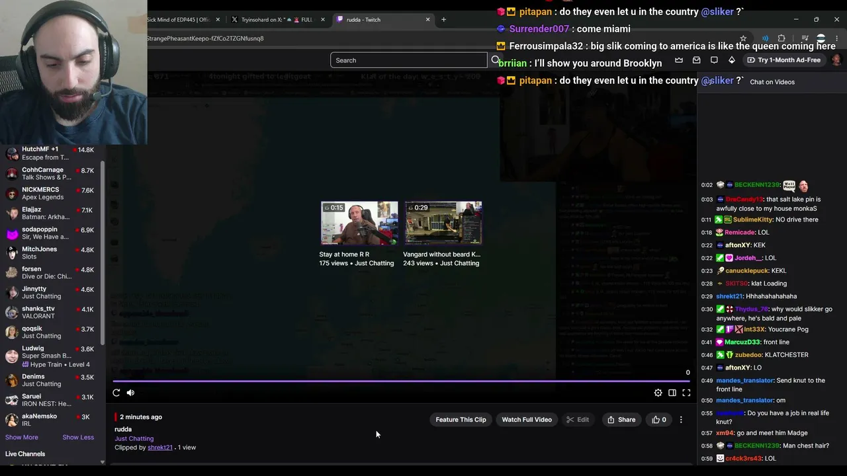Open the browser extensions puzzle icon
Screen dimensions: 847x476
click(781, 38)
